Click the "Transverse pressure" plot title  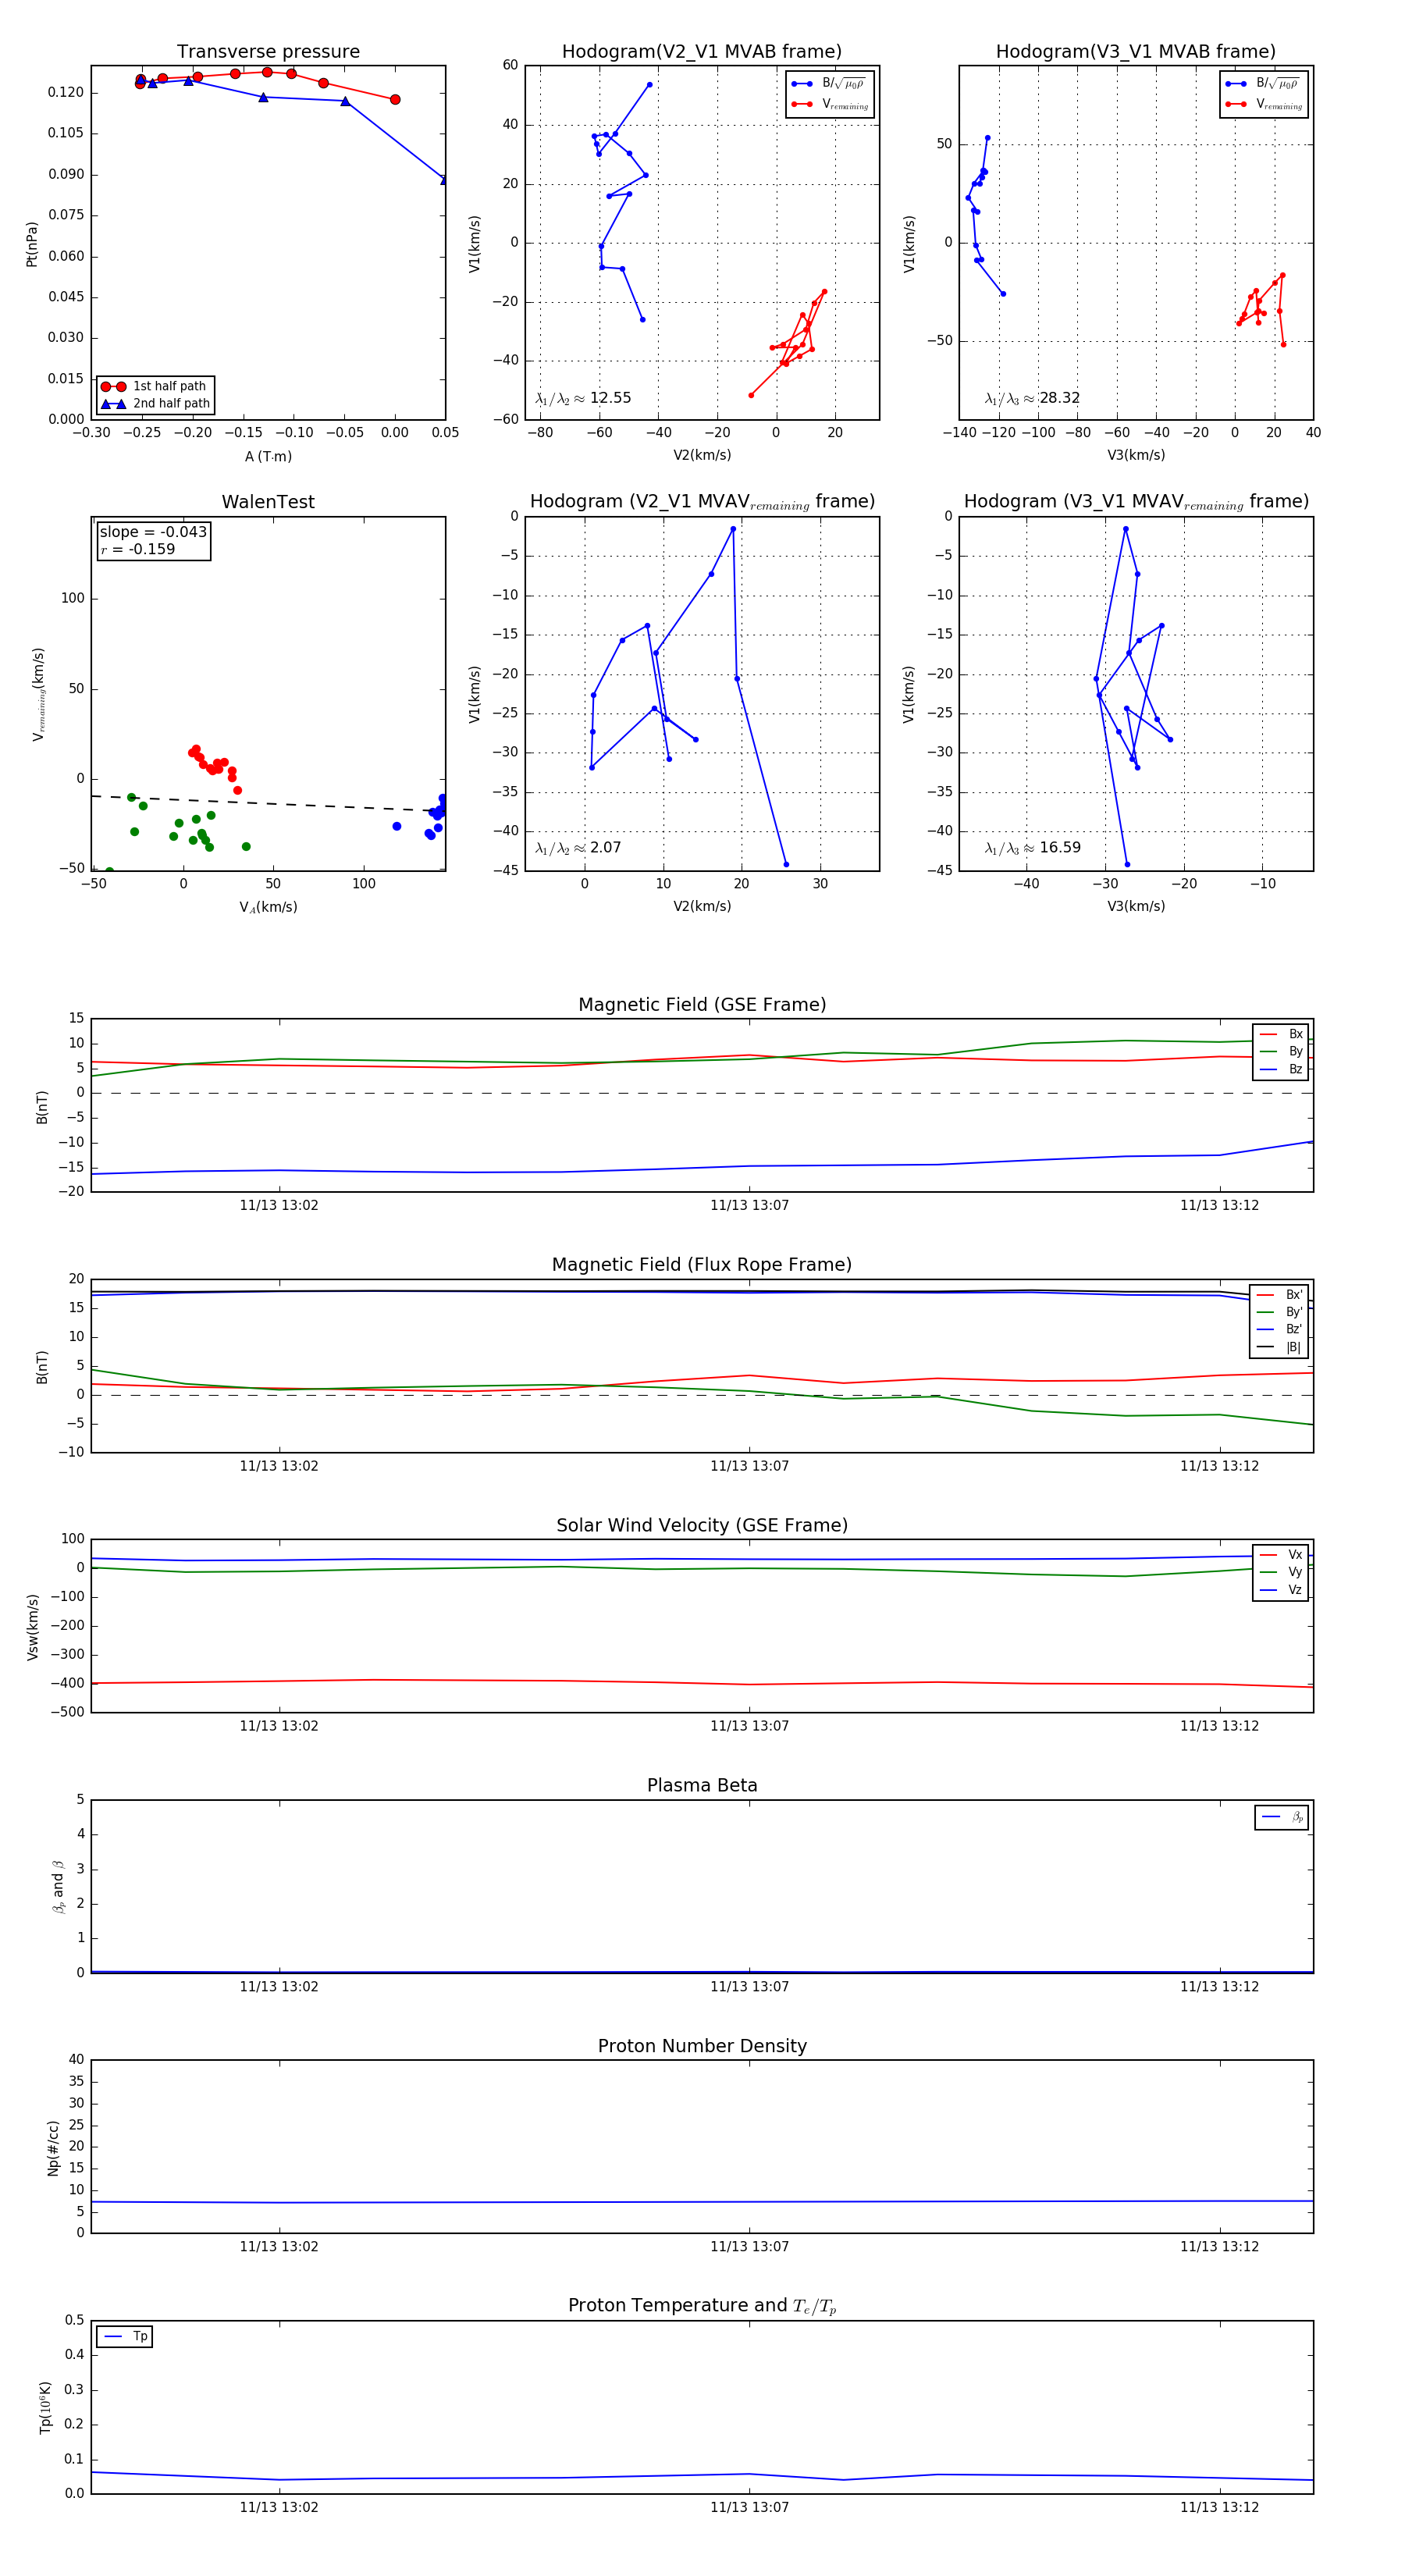pyautogui.click(x=268, y=52)
